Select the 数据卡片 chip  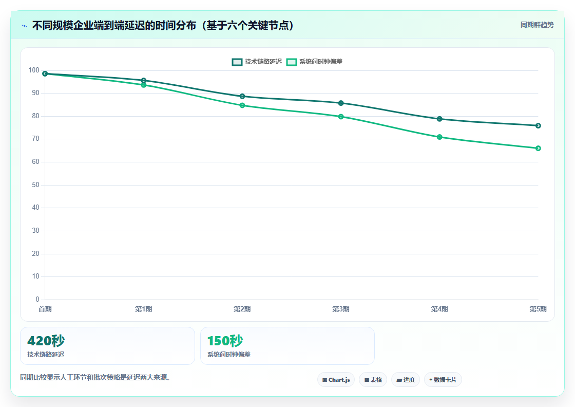(x=443, y=380)
